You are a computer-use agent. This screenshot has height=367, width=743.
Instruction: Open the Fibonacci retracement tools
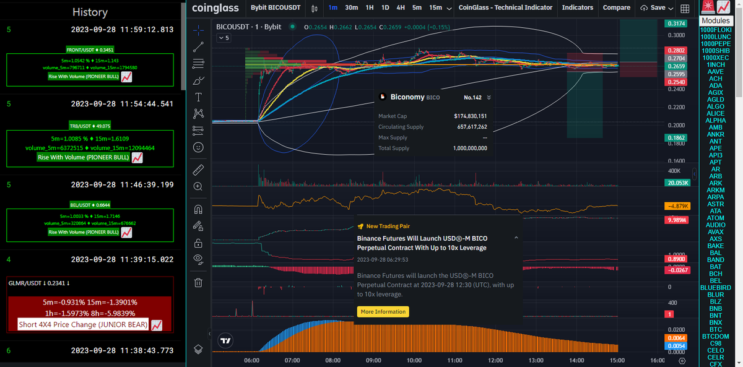pos(198,63)
